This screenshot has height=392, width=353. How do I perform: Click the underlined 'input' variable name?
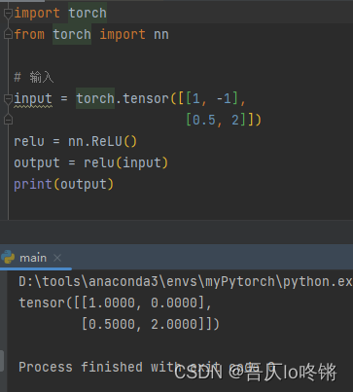pyautogui.click(x=33, y=98)
